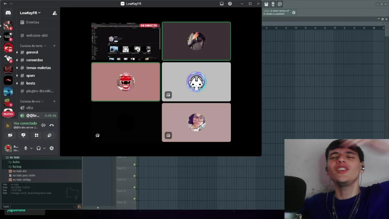Select the connected @@br... voice channel
Viewport: 389px width, 219px height.
pos(38,116)
